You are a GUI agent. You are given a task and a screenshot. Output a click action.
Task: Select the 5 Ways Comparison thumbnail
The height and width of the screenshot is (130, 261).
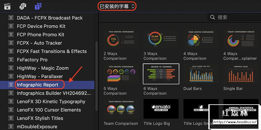point(121,74)
